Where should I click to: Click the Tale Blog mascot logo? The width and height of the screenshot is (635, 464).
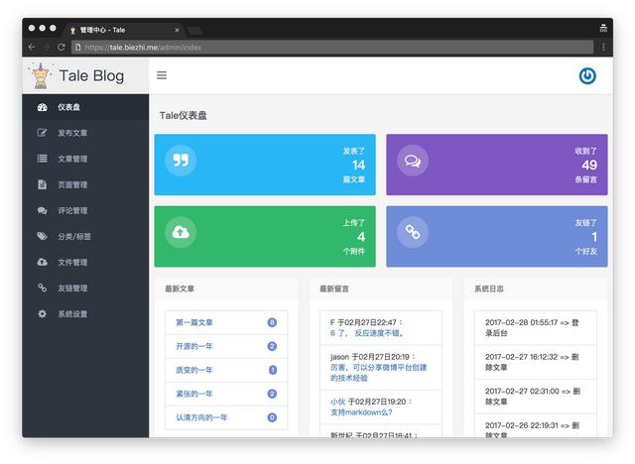click(x=41, y=75)
